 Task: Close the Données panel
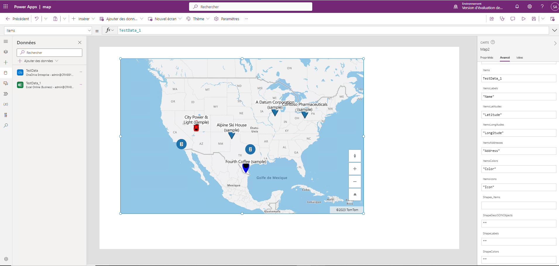[80, 42]
